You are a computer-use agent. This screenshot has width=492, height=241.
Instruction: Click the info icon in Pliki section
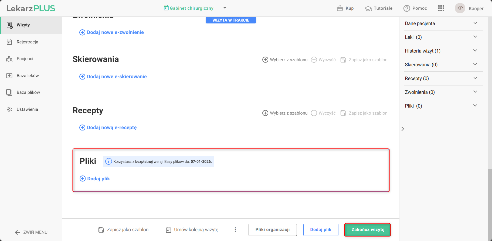[108, 161]
